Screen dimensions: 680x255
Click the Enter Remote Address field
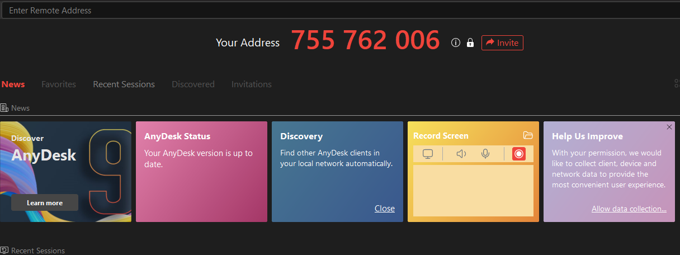(x=340, y=10)
